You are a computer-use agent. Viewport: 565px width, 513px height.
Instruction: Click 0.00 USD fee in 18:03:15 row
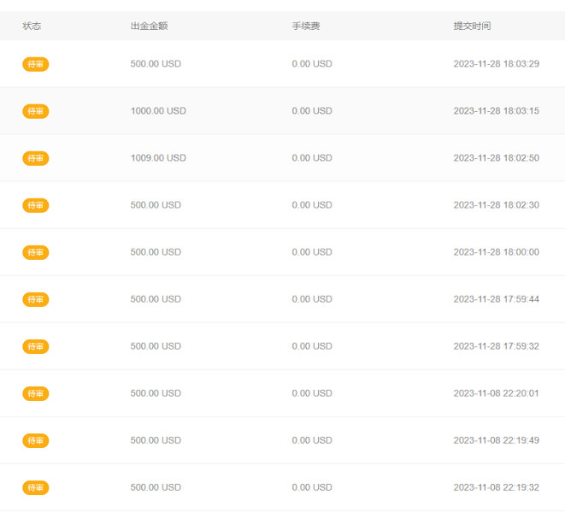pyautogui.click(x=312, y=110)
